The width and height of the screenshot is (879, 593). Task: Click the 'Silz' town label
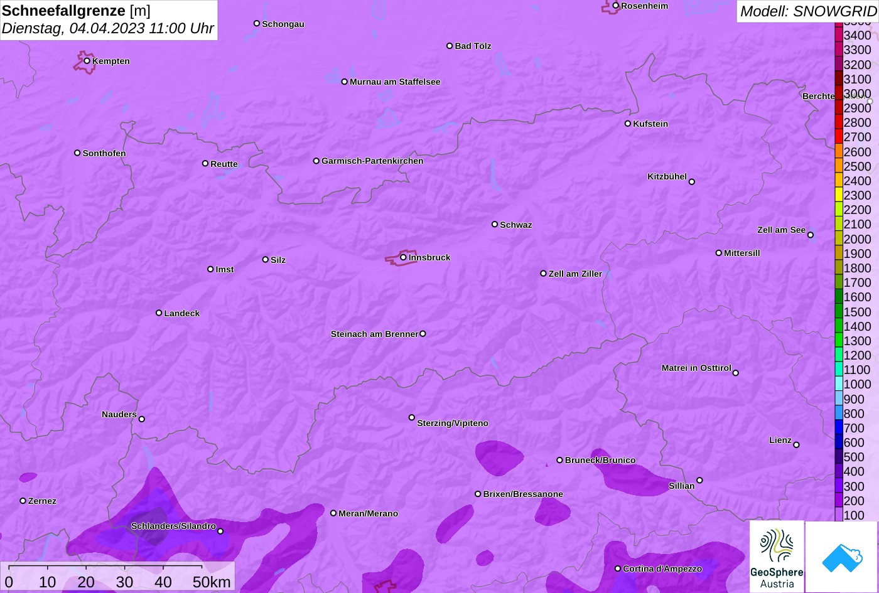pyautogui.click(x=278, y=260)
